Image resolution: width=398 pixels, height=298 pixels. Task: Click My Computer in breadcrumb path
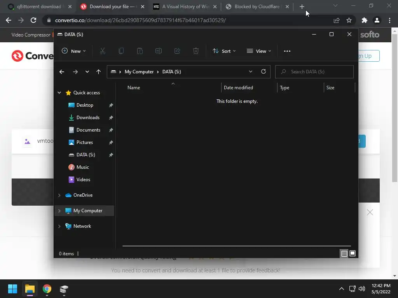139,72
